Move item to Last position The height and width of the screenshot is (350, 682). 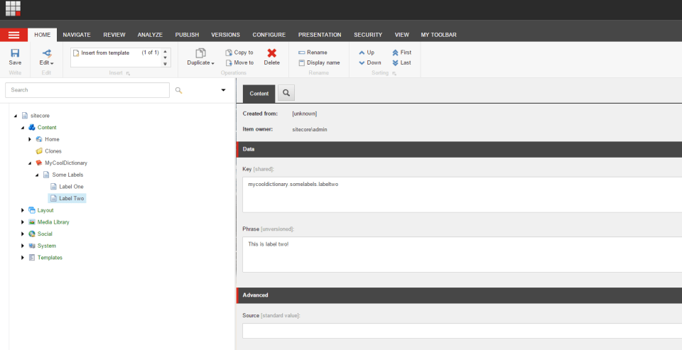[x=401, y=62]
